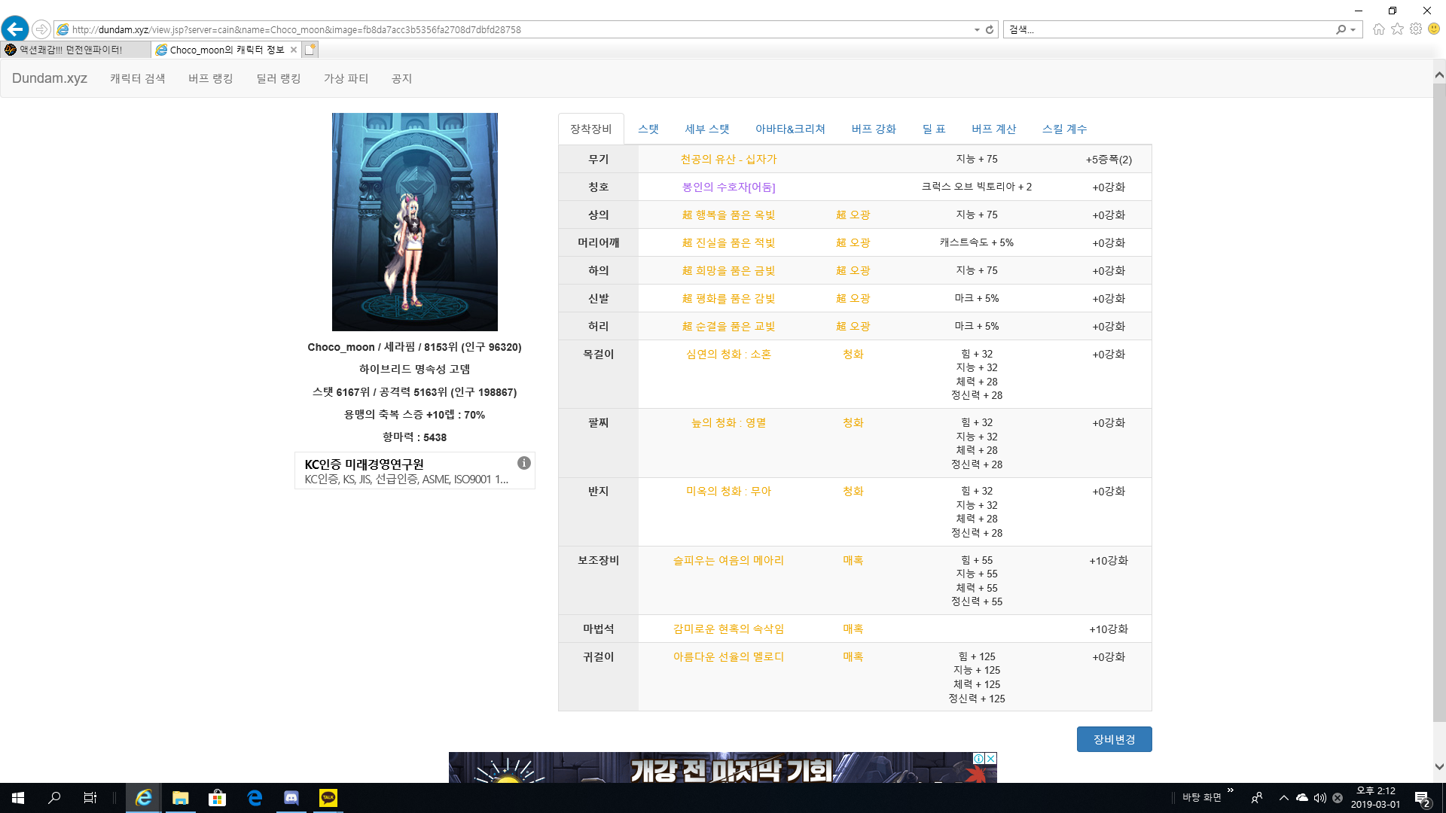
Task: Click the browser back arrow button
Action: tap(15, 29)
